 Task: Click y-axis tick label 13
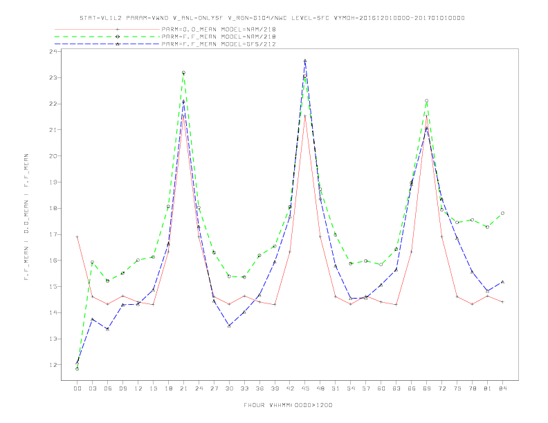(53, 339)
